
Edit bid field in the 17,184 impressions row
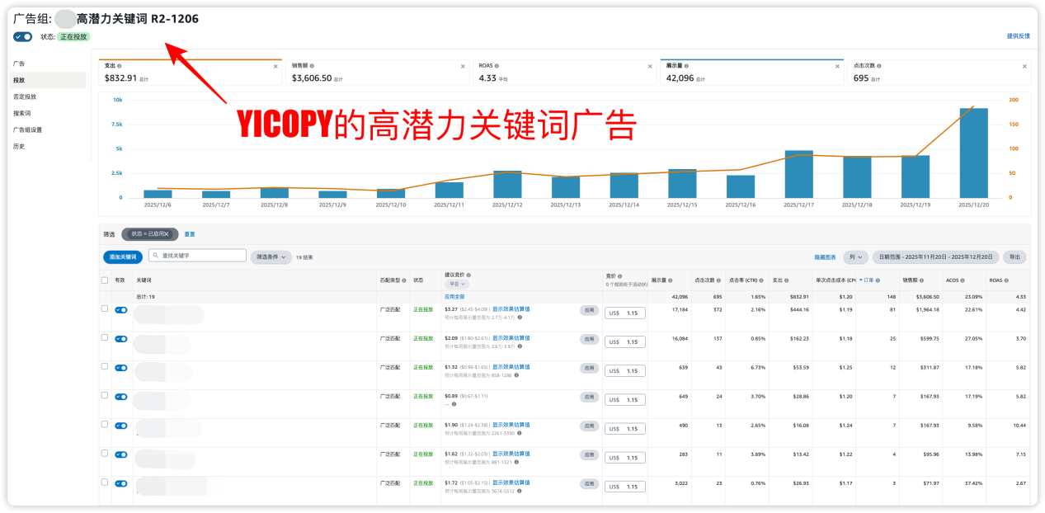[625, 313]
